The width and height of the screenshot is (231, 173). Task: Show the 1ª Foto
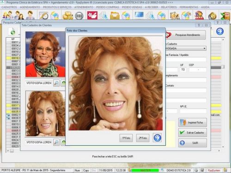click(126, 138)
